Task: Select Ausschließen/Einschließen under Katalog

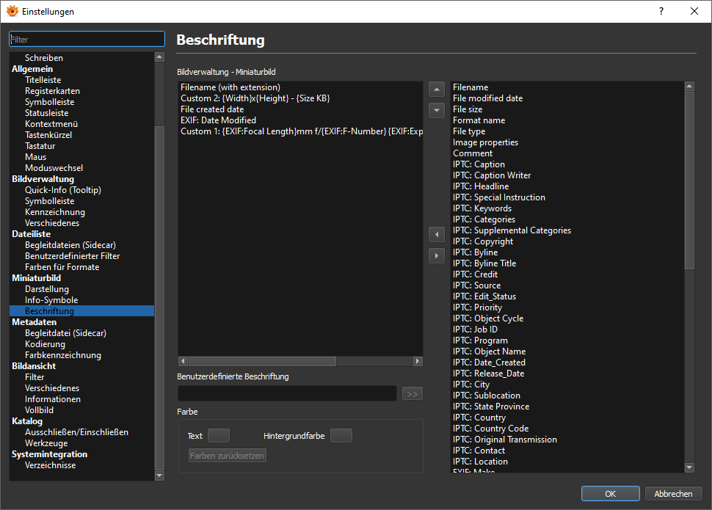Action: [76, 432]
